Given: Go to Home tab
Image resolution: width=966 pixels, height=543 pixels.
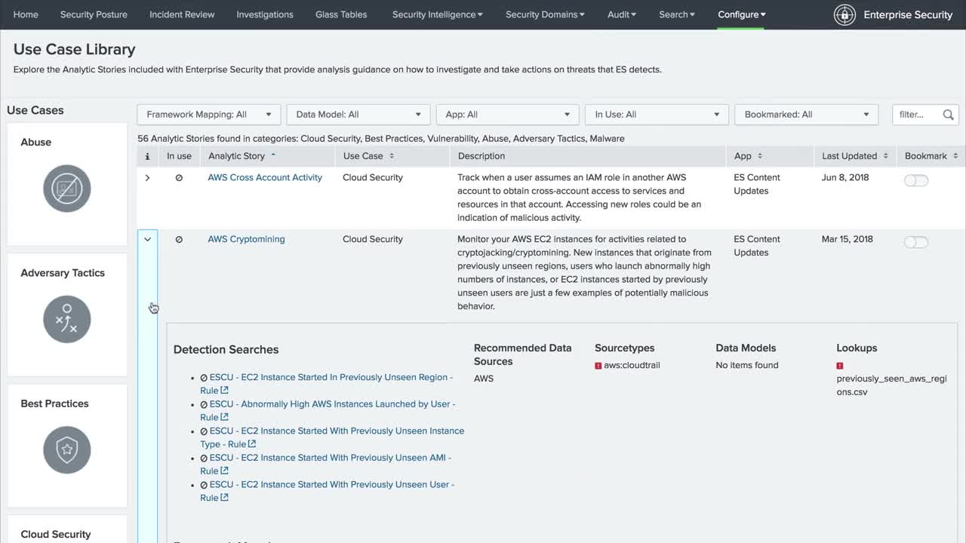Looking at the screenshot, I should [x=26, y=14].
